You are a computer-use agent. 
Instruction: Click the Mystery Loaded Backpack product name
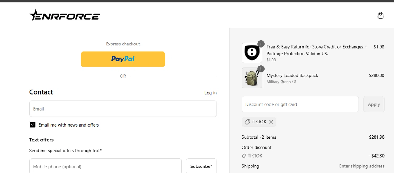[x=292, y=75]
